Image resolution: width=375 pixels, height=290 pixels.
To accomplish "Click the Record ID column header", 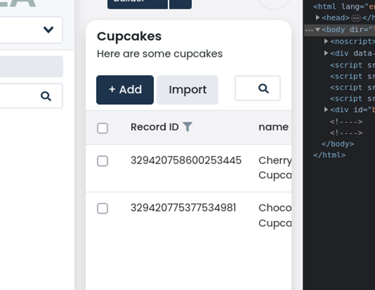I will 154,127.
